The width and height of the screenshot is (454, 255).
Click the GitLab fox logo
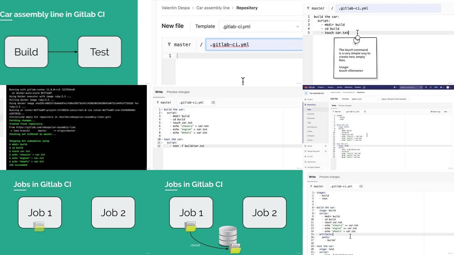(306, 87)
